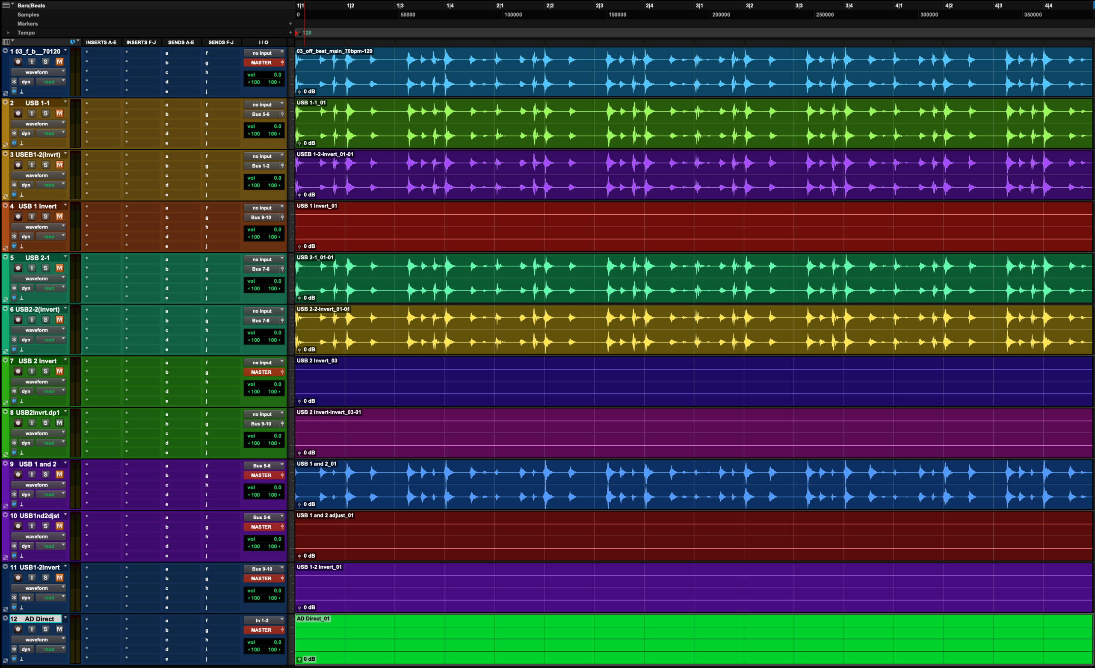Click the dyn button on USB1nd2djst track
The image size is (1095, 668).
tap(26, 546)
